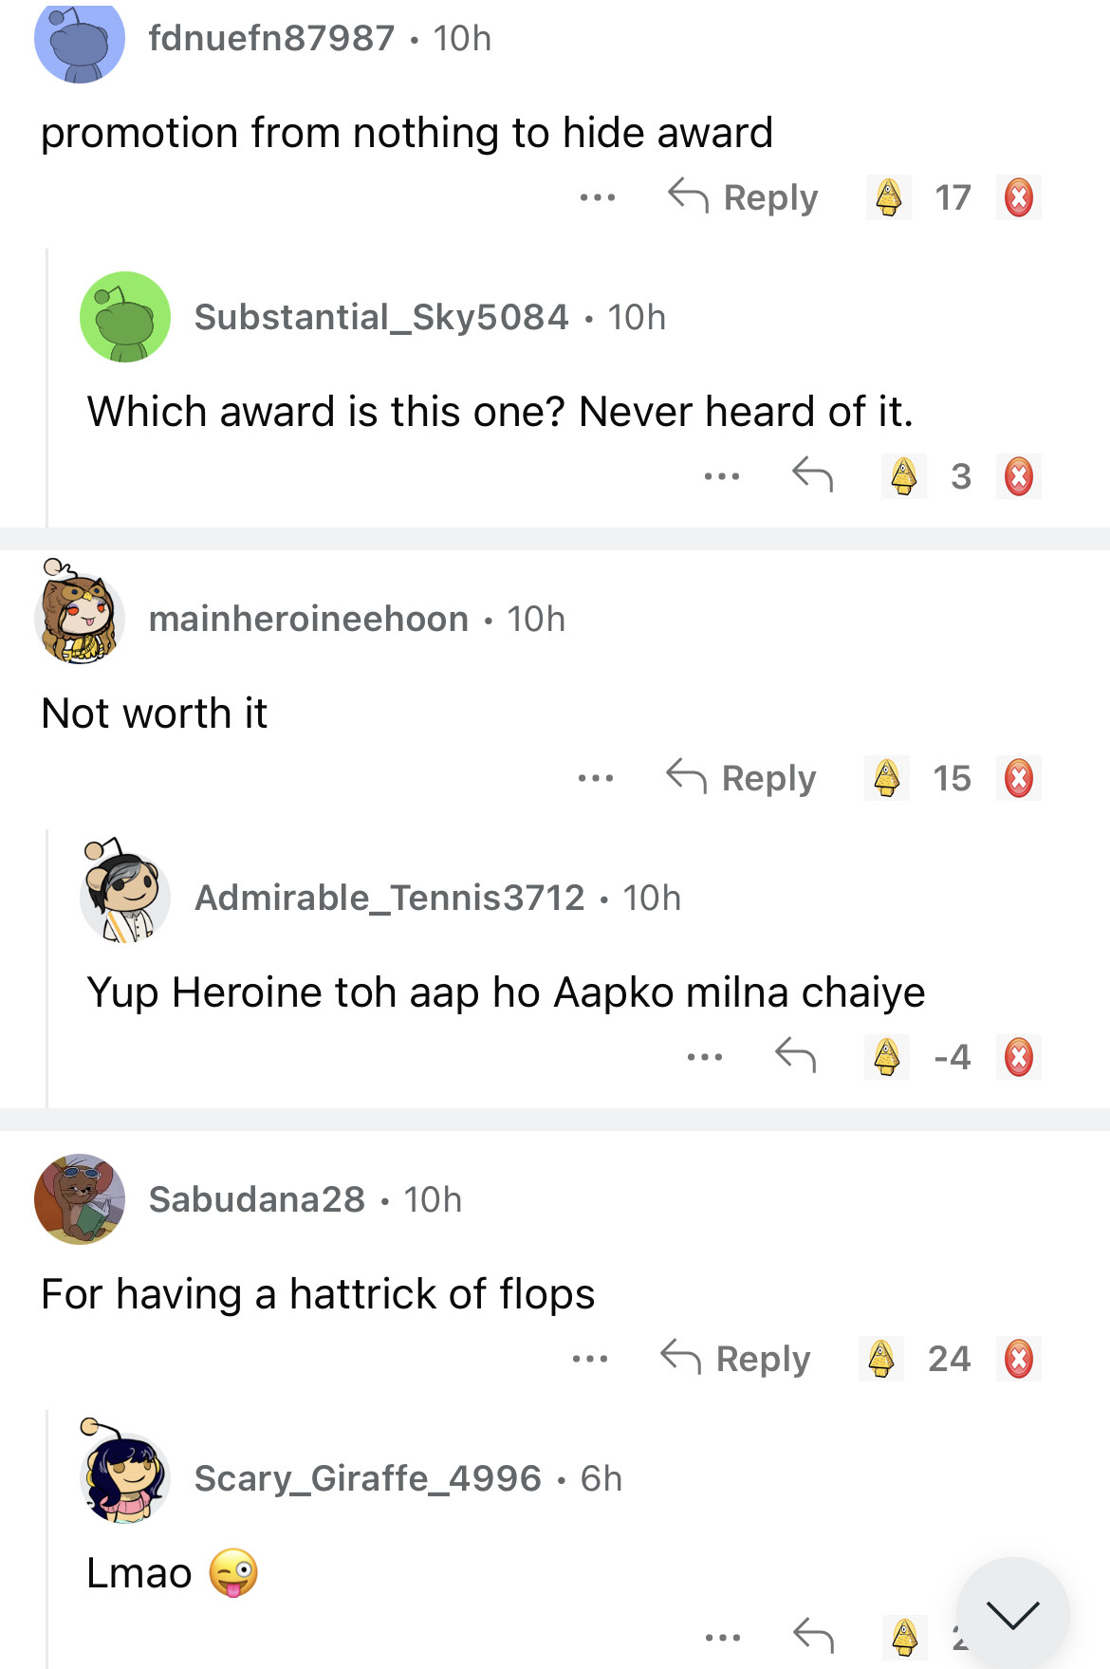Open Sabudana28's user profile link
This screenshot has width=1110, height=1669.
click(x=256, y=1199)
